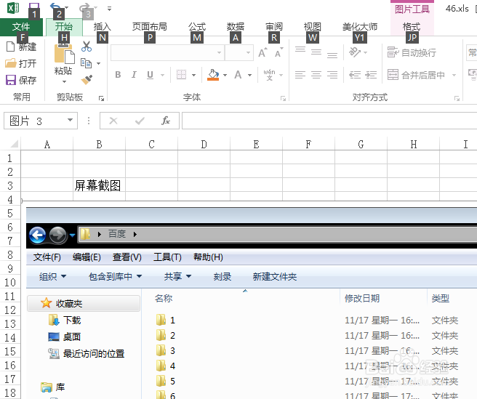Switch to the 插入 tab
The image size is (477, 399).
coord(103,27)
